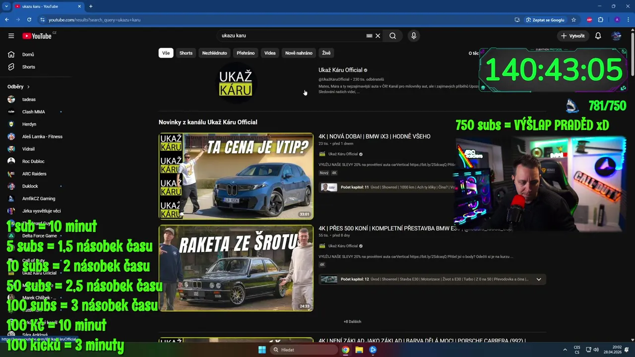635x357 pixels.
Task: Open the Duklock subscription channel
Action: [30, 186]
